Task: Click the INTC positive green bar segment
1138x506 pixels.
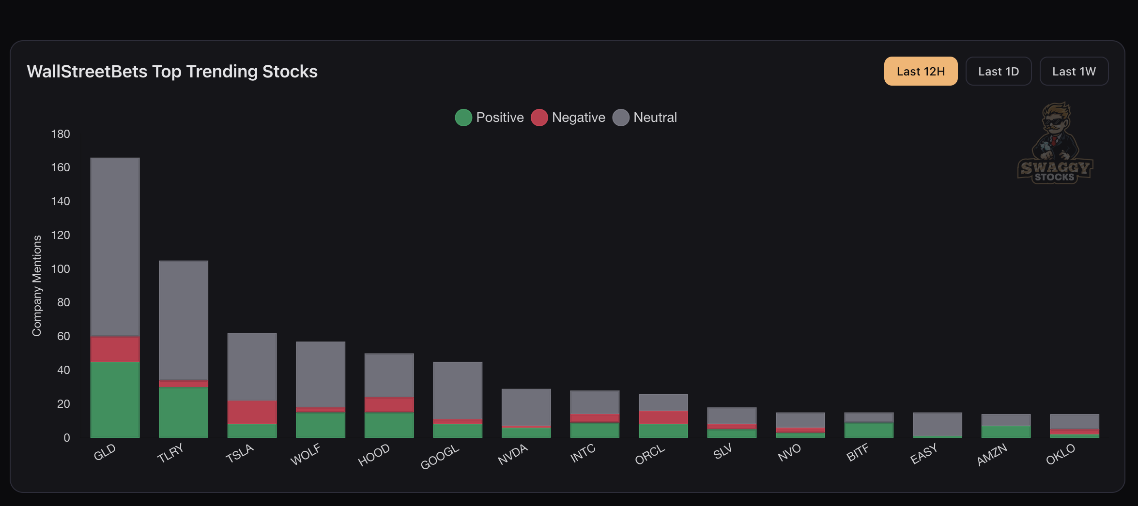Action: pos(595,430)
